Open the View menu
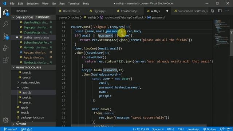 coord(45,4)
